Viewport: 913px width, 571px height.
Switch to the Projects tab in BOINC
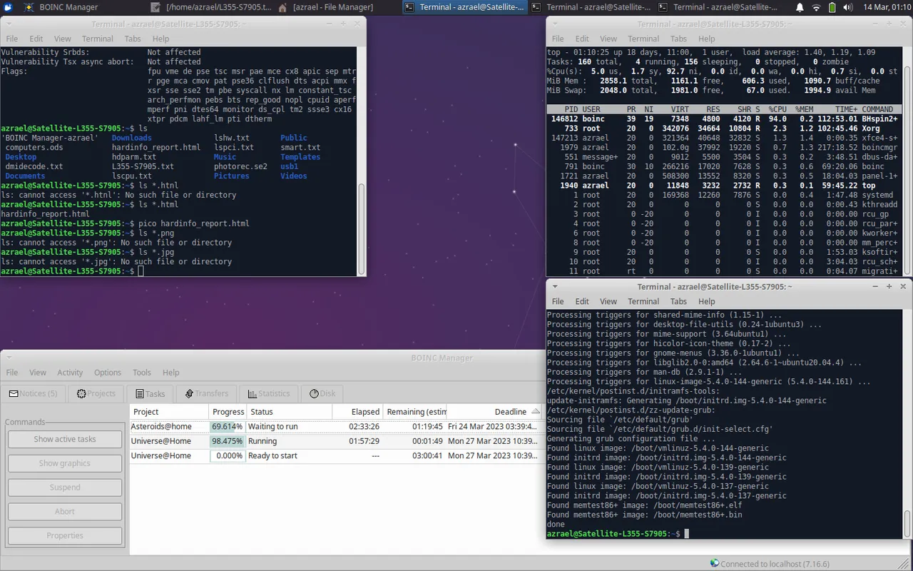(x=96, y=393)
